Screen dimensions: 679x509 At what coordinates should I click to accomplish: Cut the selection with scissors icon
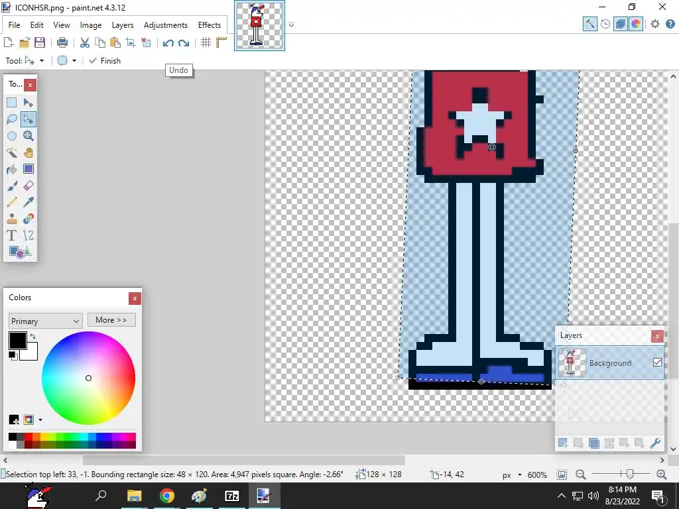coord(84,42)
